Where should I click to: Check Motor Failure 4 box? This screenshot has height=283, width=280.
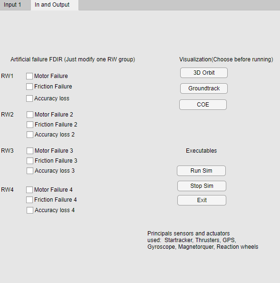tap(29, 190)
